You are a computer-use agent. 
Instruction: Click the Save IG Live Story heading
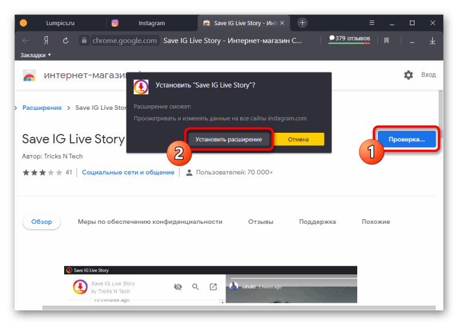click(74, 139)
